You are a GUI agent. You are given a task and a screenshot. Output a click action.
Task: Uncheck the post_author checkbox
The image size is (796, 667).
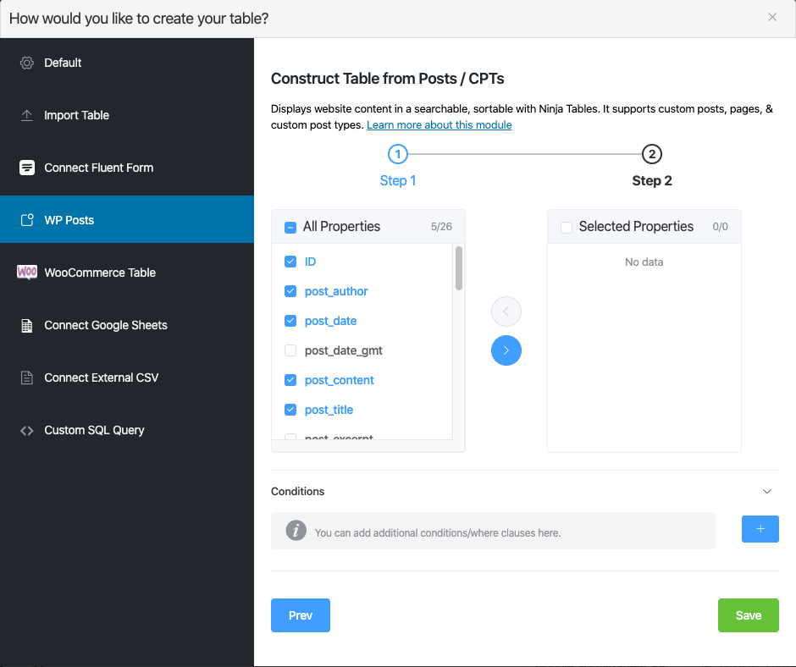[x=290, y=291]
